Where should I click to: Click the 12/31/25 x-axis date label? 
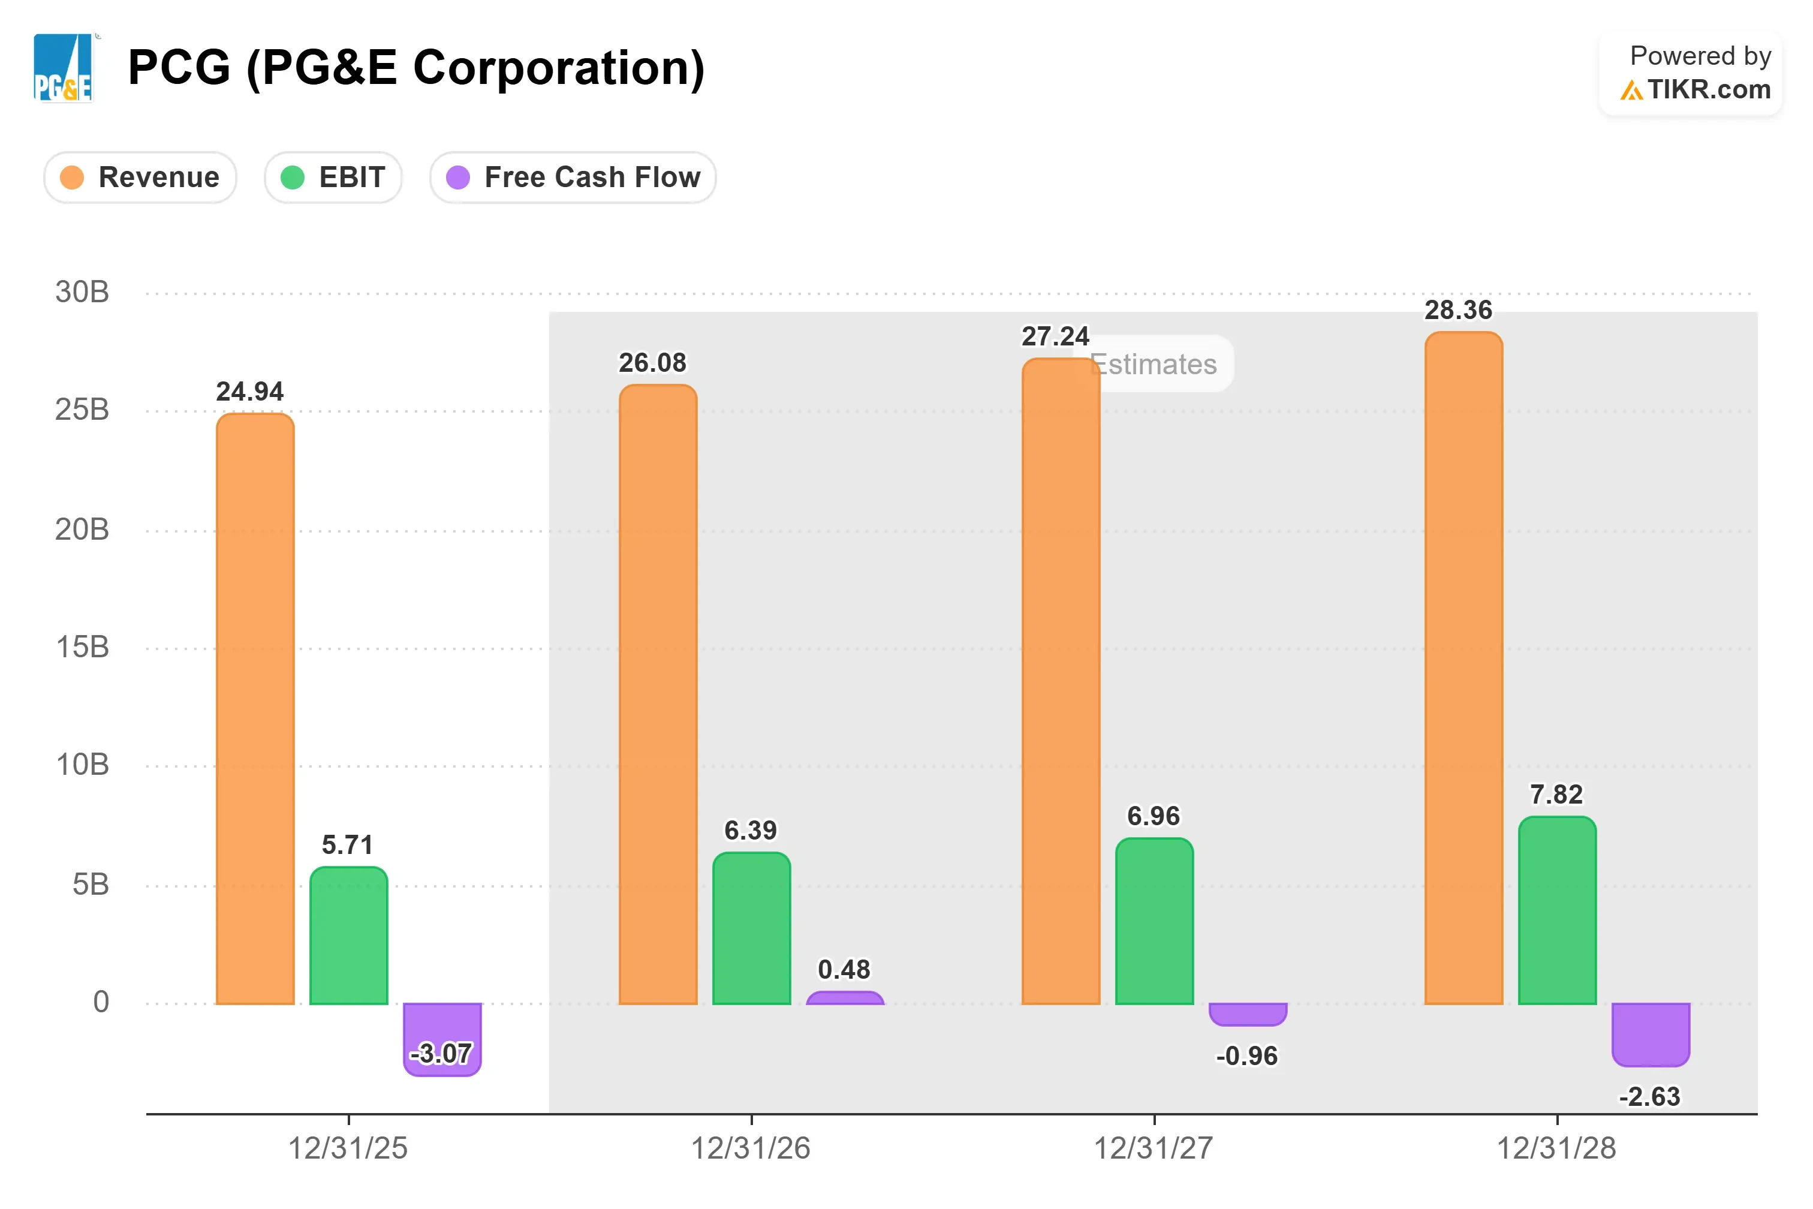pyautogui.click(x=348, y=1149)
